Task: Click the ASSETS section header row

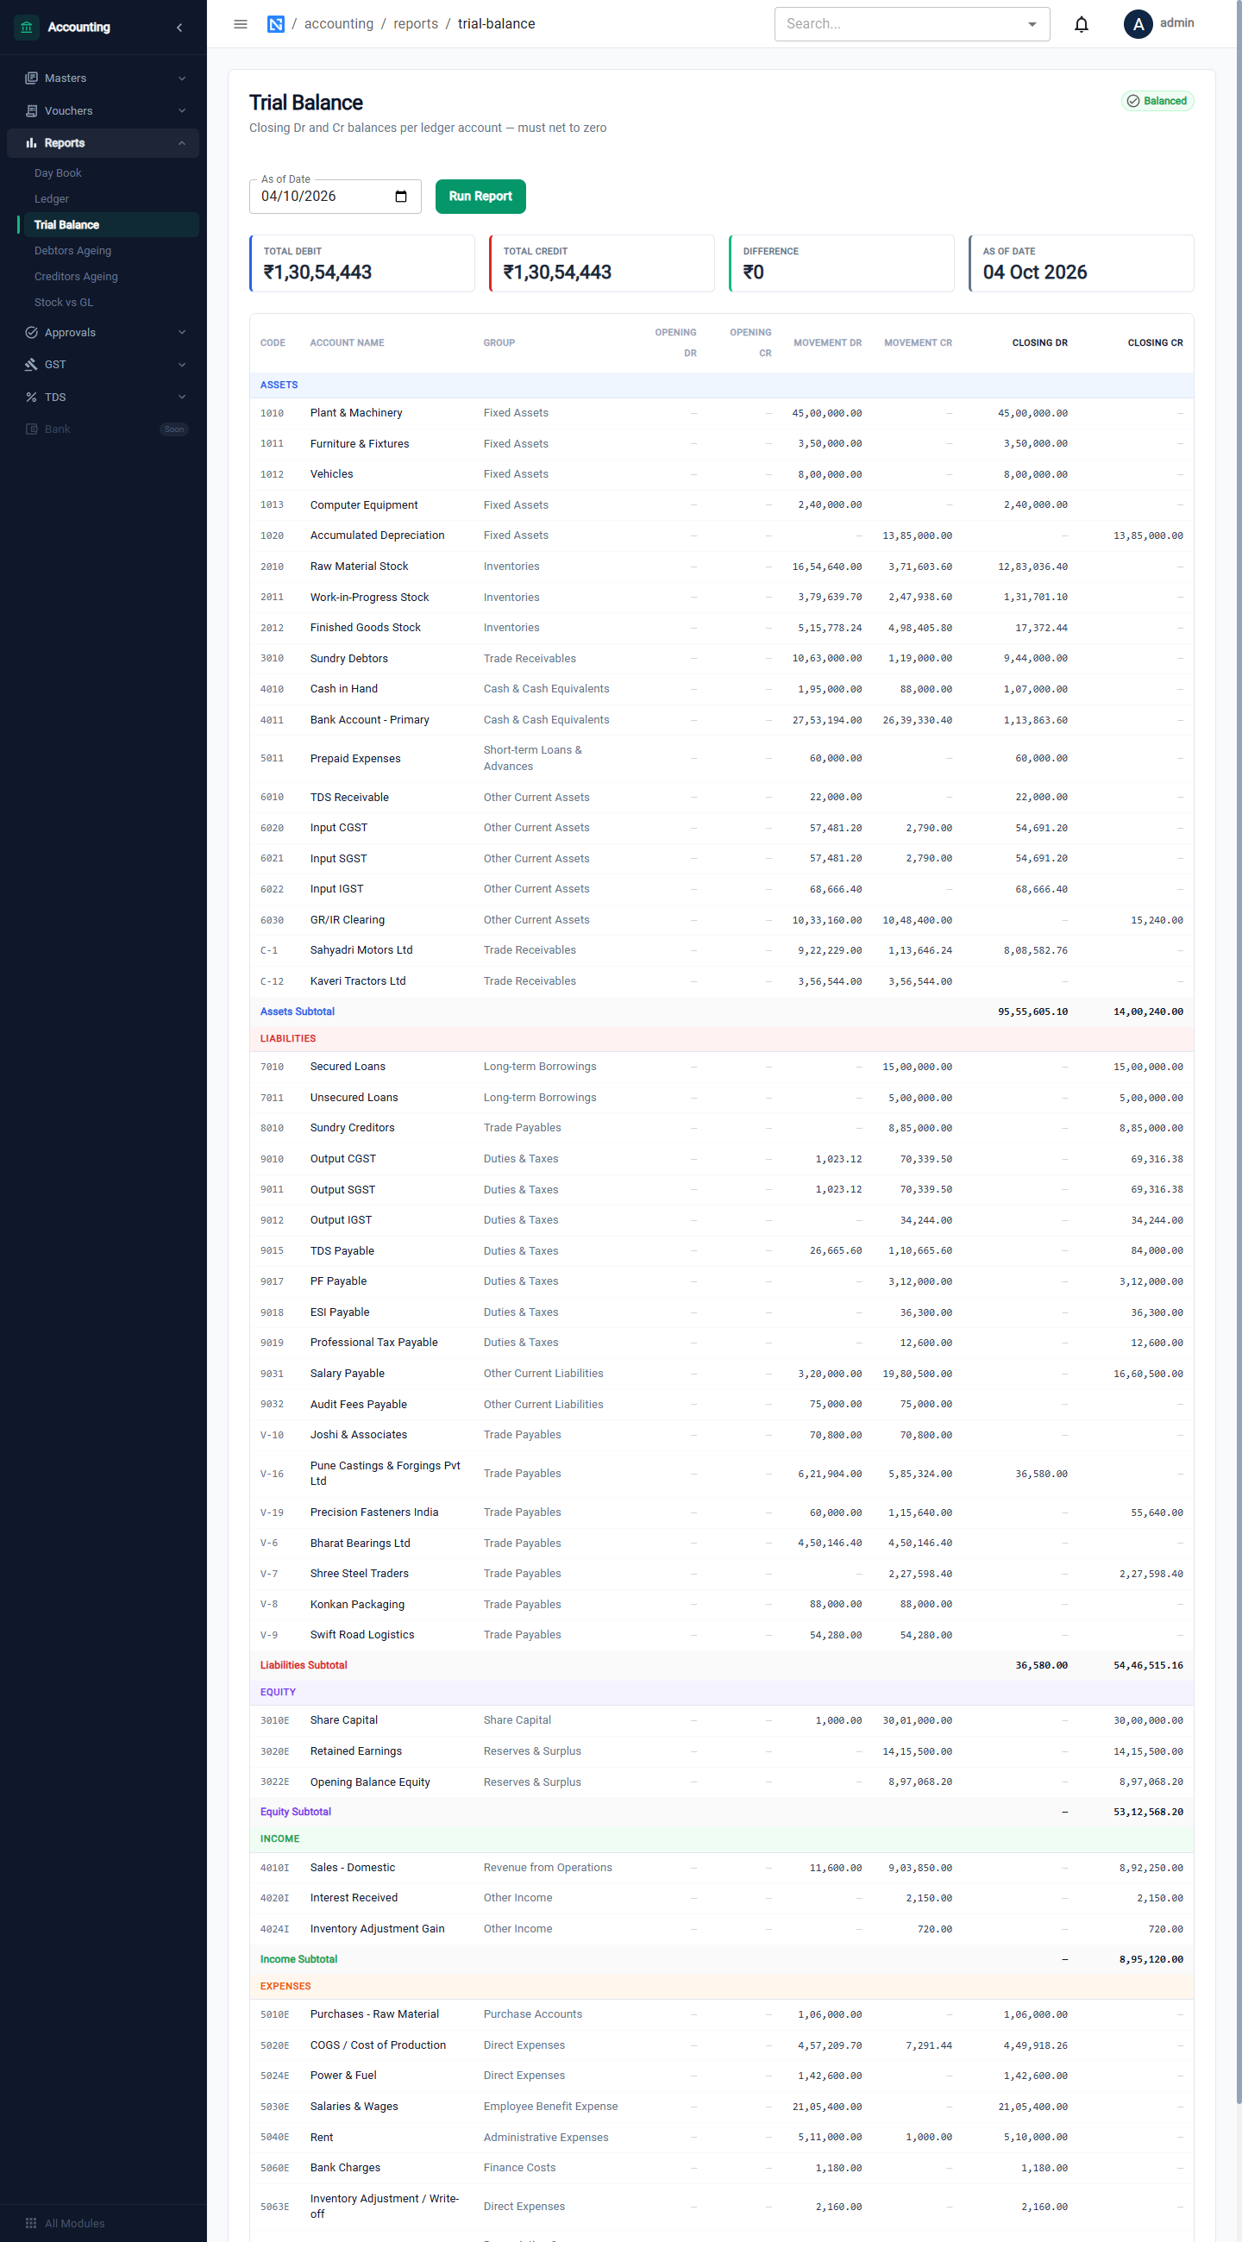Action: point(721,385)
